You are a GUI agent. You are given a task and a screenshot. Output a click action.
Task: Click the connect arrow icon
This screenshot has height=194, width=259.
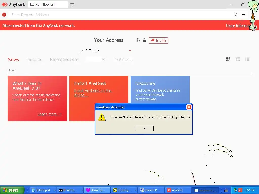pyautogui.click(x=243, y=15)
